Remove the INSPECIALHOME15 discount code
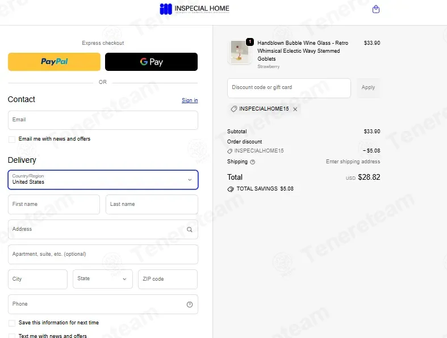 [x=295, y=109]
